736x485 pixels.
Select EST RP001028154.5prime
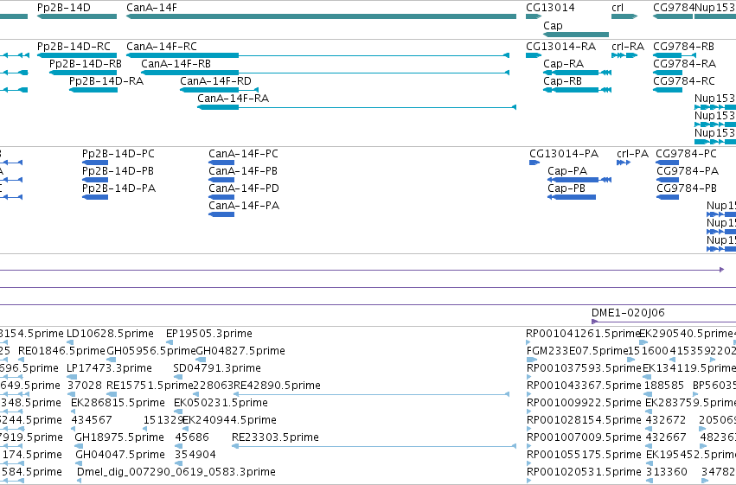528,429
